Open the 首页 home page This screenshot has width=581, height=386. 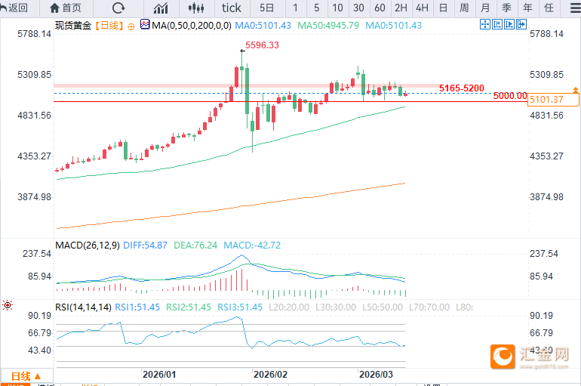[x=66, y=8]
